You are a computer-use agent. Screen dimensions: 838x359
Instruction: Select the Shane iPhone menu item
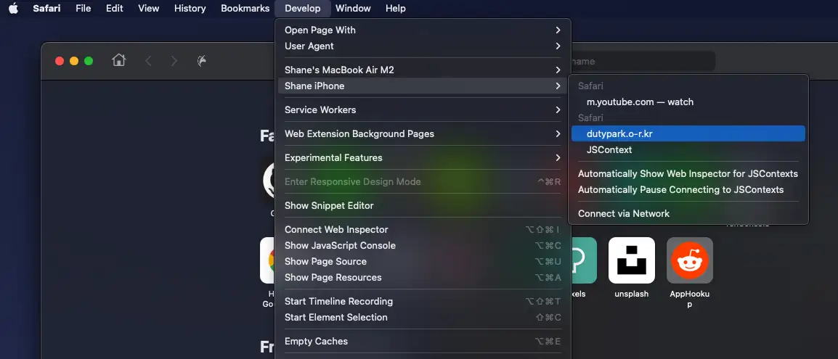(x=422, y=86)
